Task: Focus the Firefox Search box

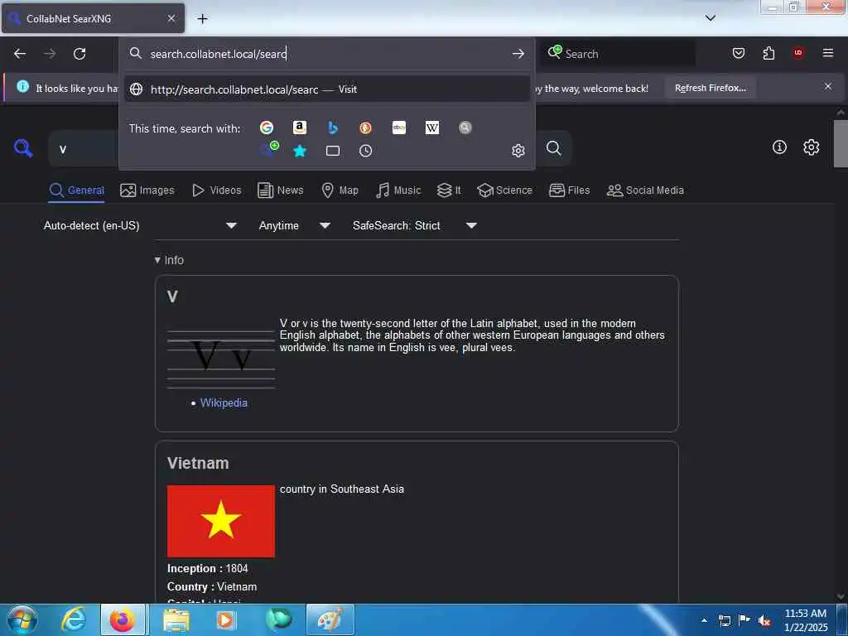Action: pos(619,54)
